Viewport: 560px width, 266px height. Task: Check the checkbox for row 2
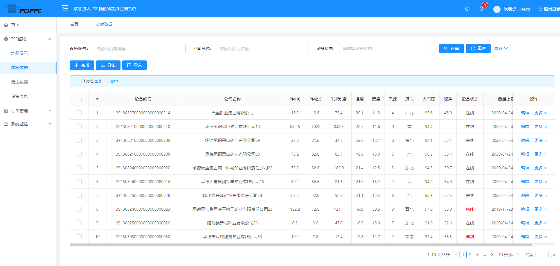pos(79,127)
